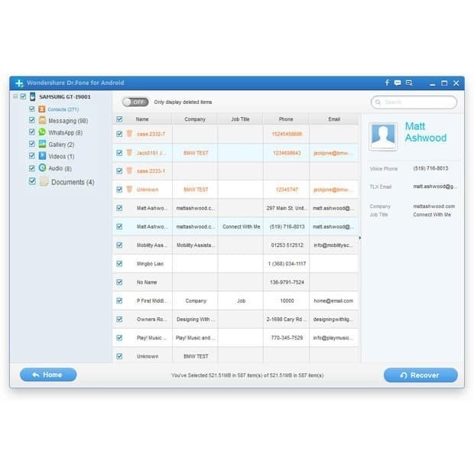474x474 pixels.
Task: Select the SAMSUNG GT-I9001 device label
Action: [x=65, y=97]
